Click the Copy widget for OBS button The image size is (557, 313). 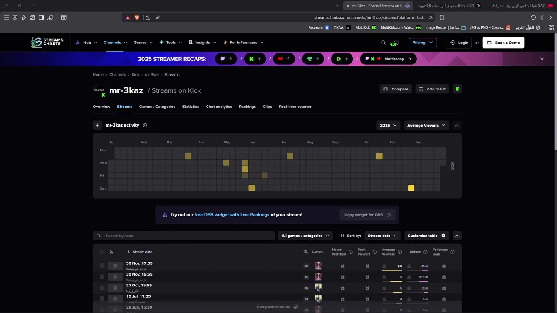(x=367, y=215)
